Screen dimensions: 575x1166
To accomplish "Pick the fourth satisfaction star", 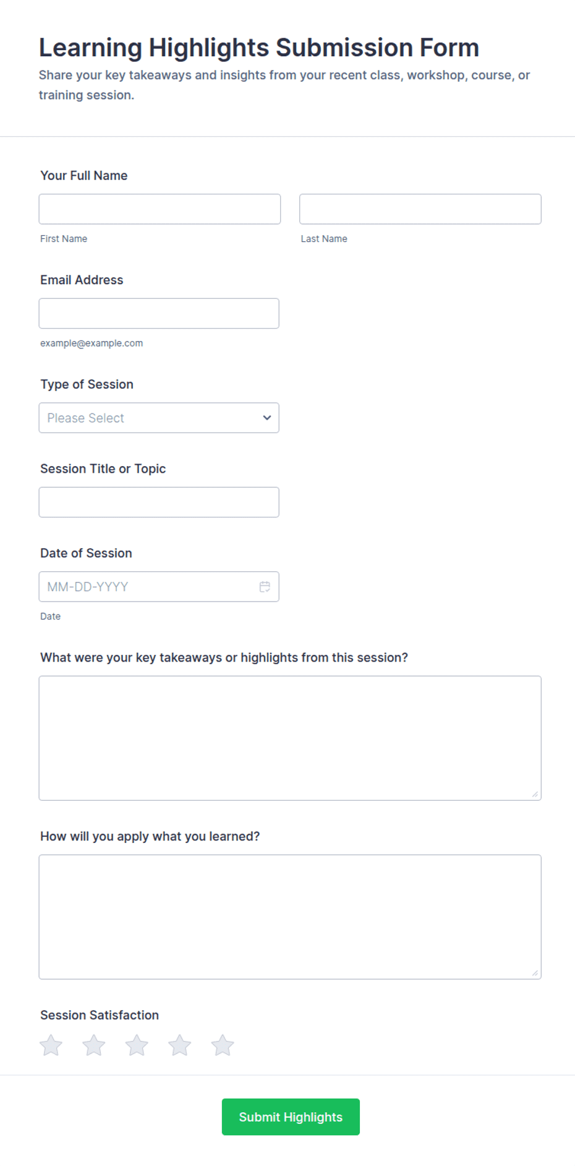I will pos(180,1045).
